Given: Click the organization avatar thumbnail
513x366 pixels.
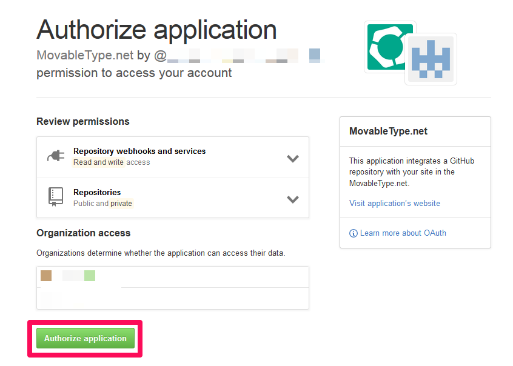Looking at the screenshot, I should click(x=46, y=276).
